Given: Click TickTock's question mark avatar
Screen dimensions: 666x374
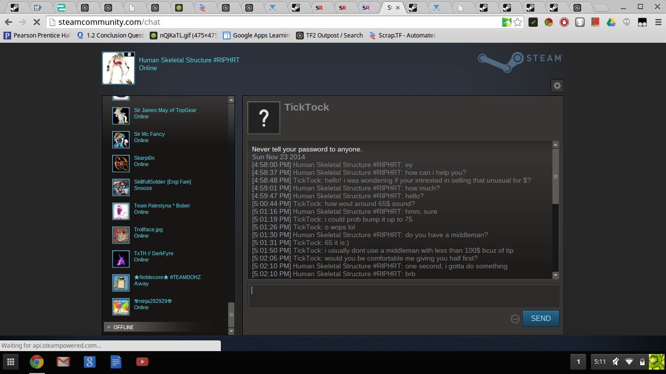Looking at the screenshot, I should pyautogui.click(x=264, y=118).
